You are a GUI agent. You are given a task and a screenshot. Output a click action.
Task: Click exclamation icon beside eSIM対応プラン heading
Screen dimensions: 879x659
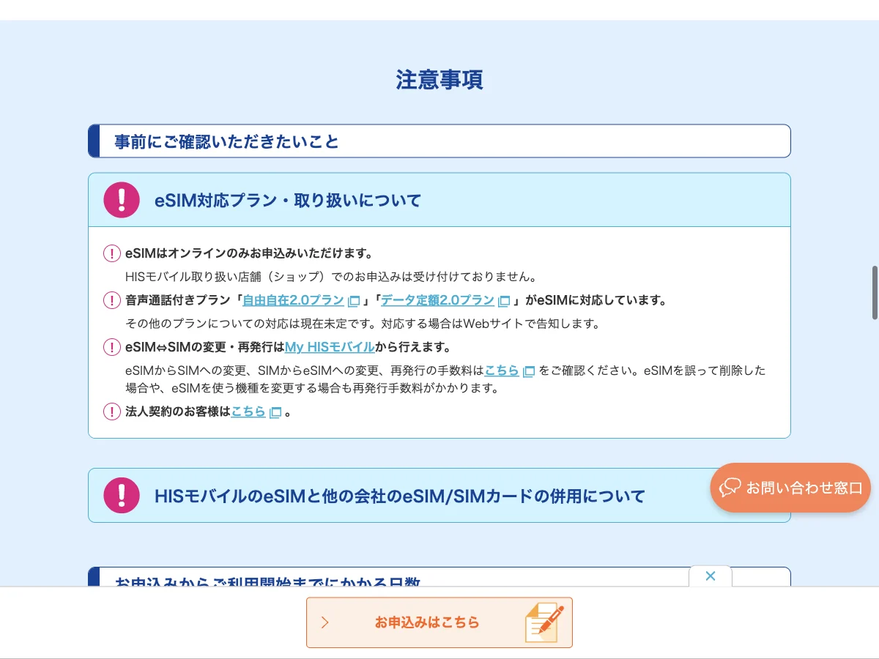(122, 200)
